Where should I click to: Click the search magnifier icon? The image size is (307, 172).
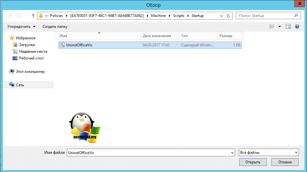tap(295, 16)
